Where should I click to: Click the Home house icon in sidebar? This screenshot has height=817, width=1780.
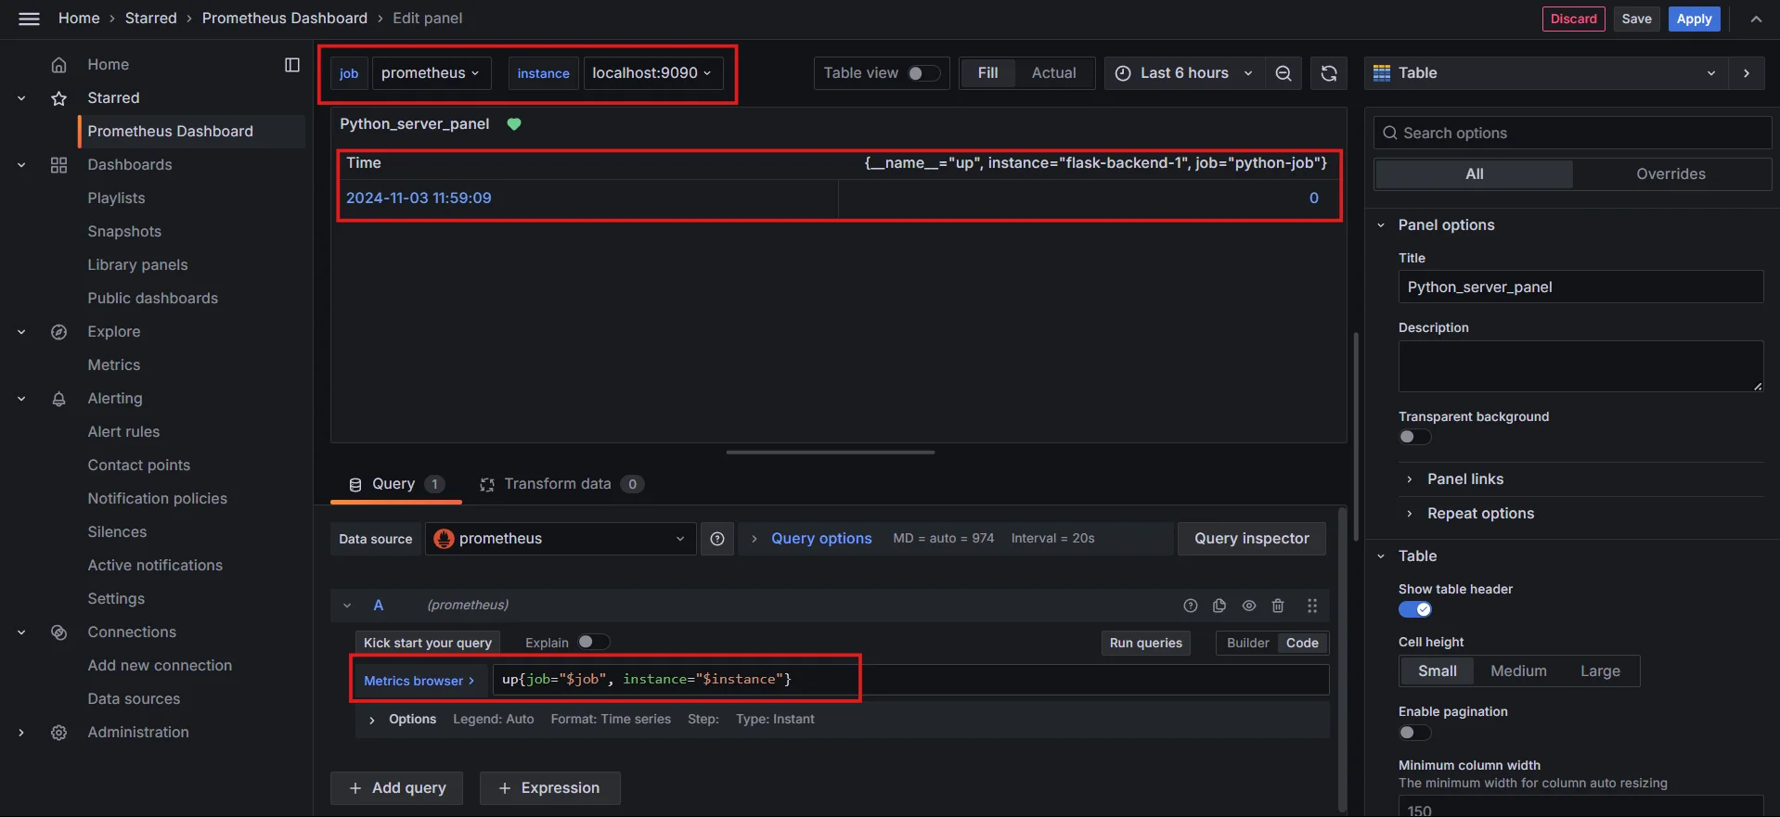58,65
